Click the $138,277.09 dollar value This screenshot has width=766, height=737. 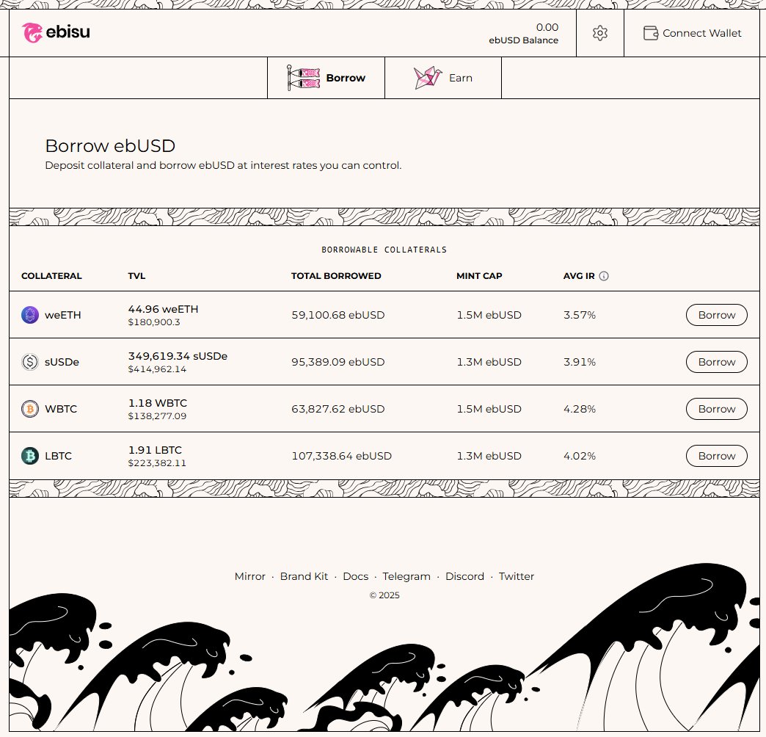pyautogui.click(x=157, y=416)
